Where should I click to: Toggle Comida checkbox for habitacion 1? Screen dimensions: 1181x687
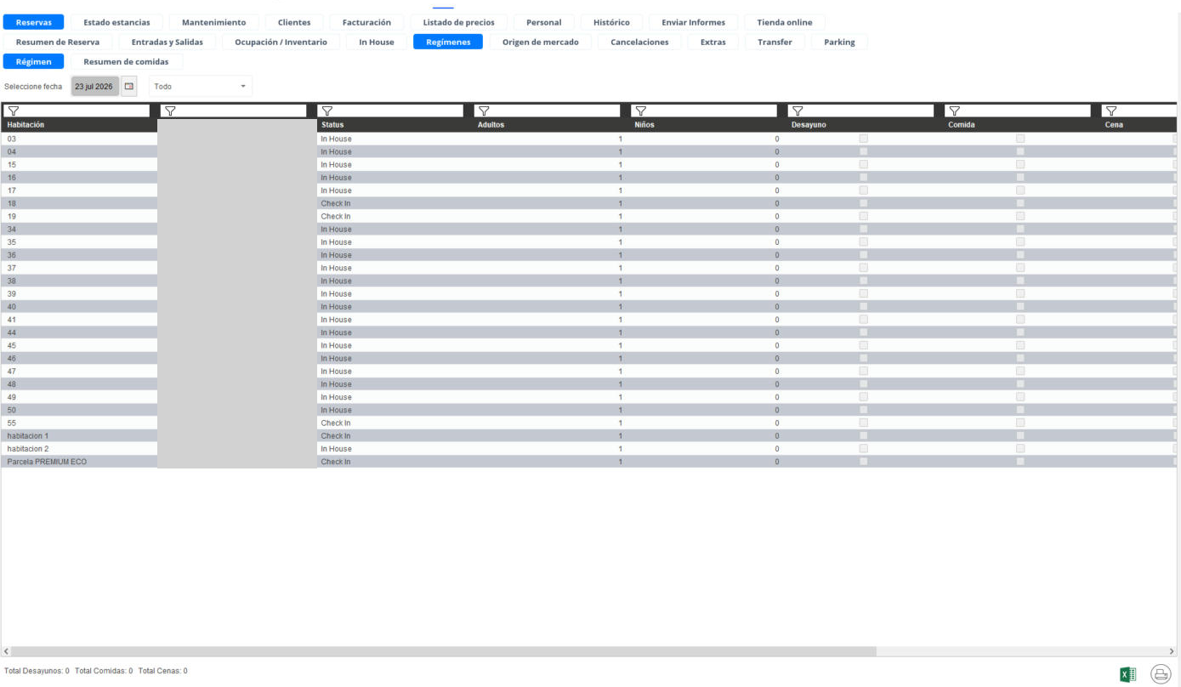coord(1020,435)
